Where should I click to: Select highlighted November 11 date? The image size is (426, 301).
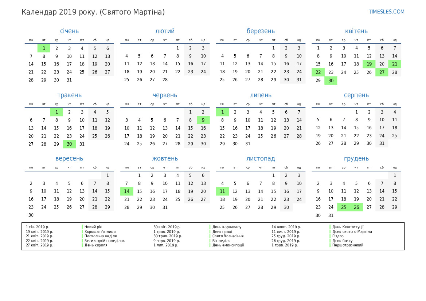point(222,191)
